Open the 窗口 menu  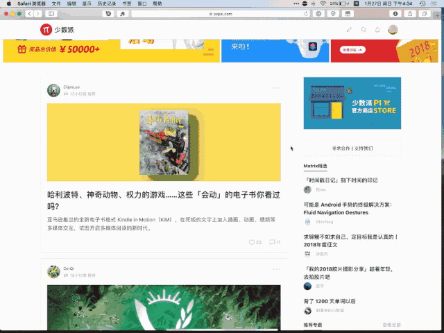[142, 3]
